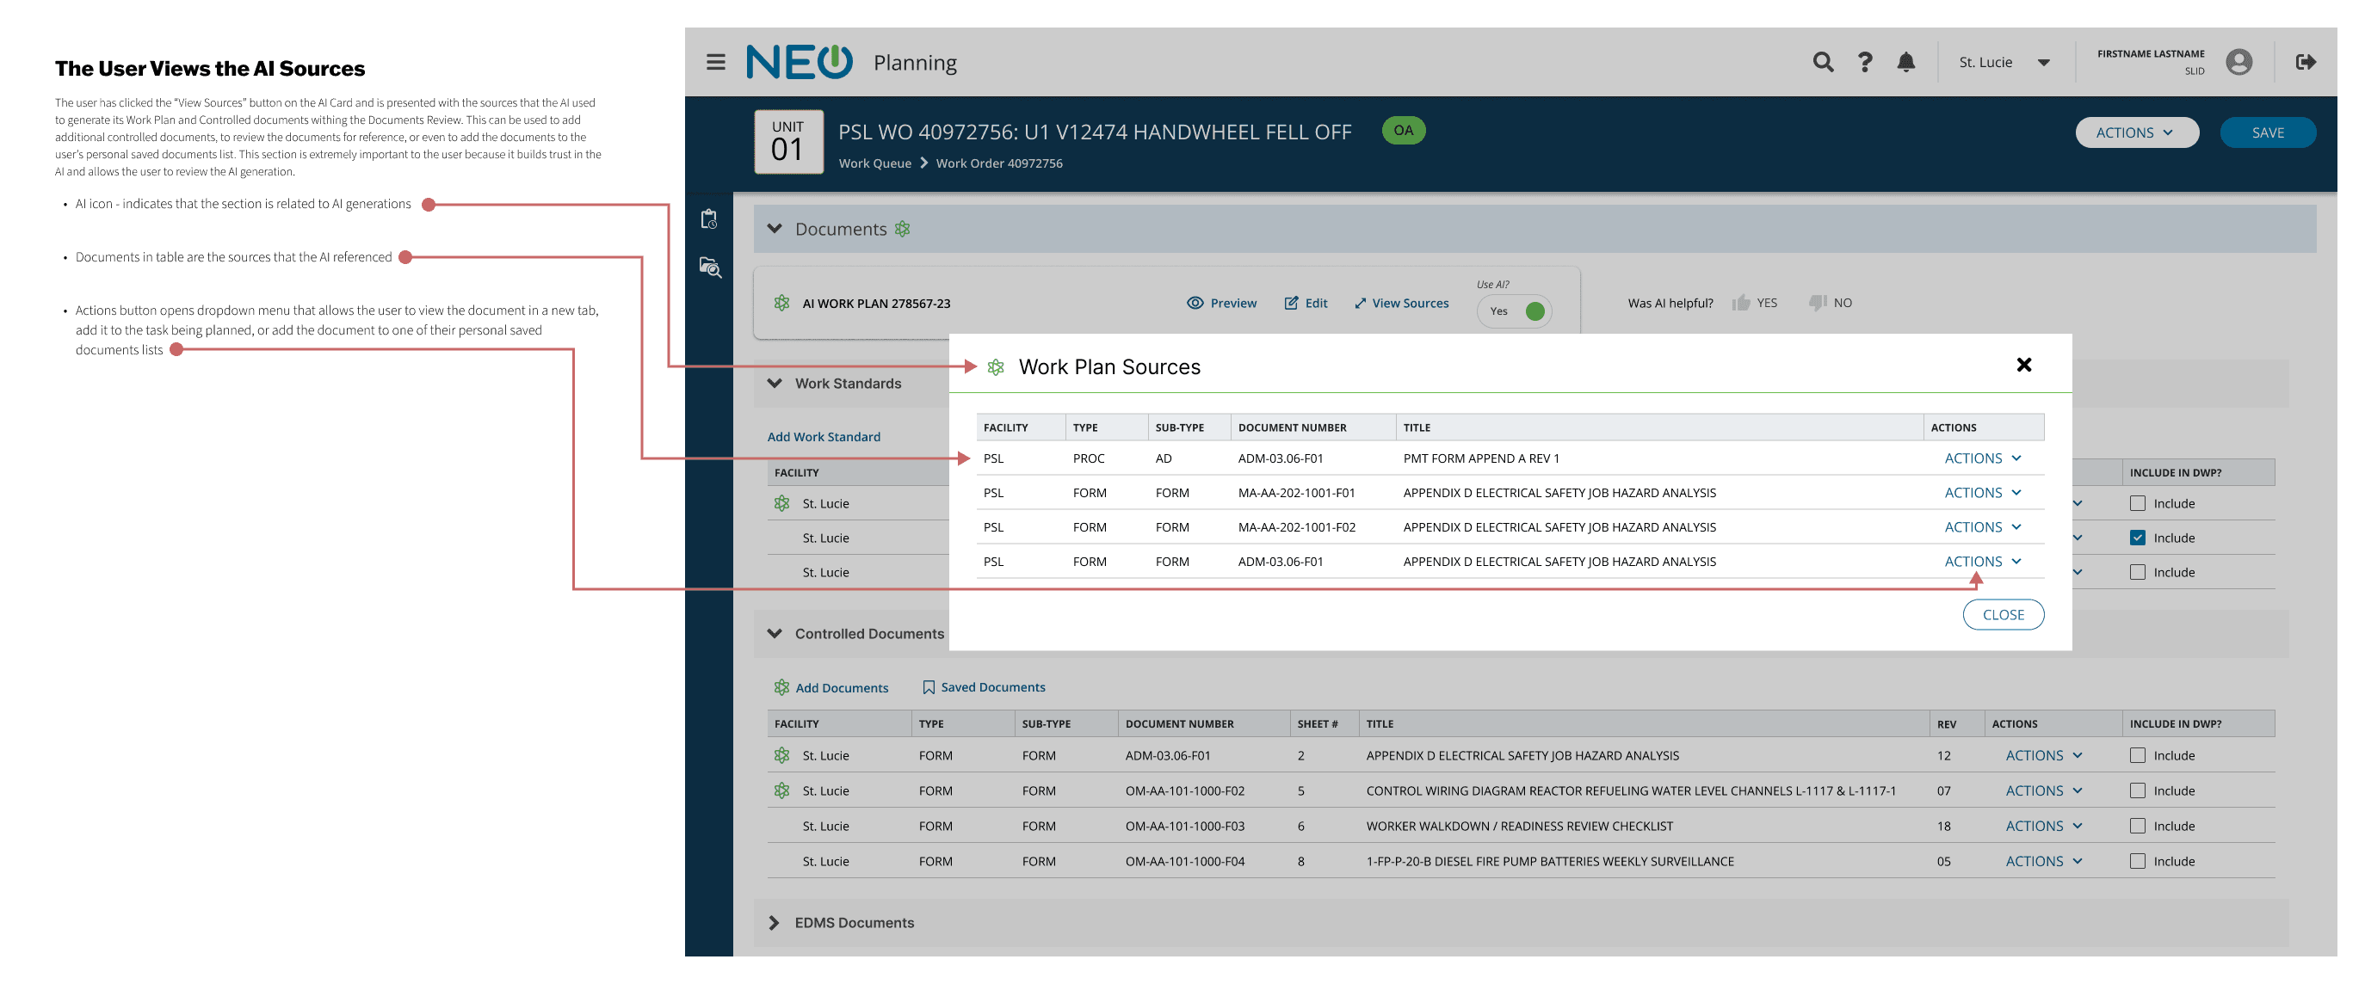Open the hamburger navigation menu
This screenshot has width=2365, height=984.
pyautogui.click(x=715, y=63)
